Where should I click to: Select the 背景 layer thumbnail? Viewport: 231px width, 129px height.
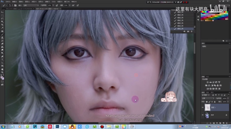pos(207,115)
